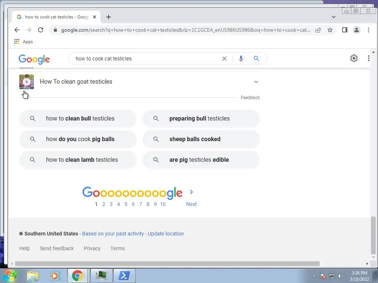Show hidden system tray icons
Screen dimensions: 378x283
(314, 276)
